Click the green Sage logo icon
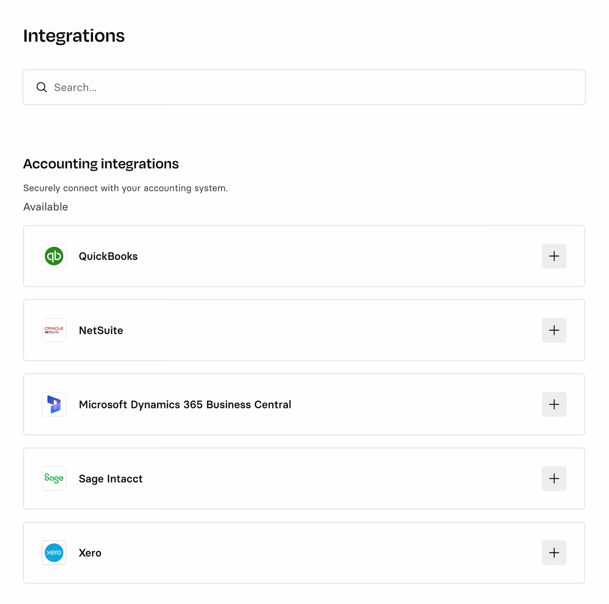 54,478
